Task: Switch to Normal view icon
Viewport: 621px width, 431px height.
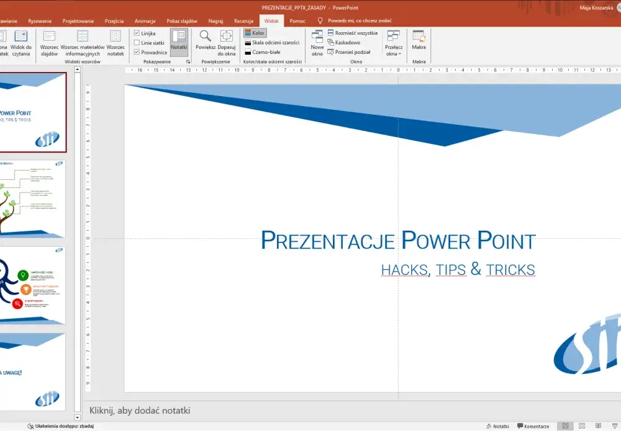Action: tap(565, 426)
